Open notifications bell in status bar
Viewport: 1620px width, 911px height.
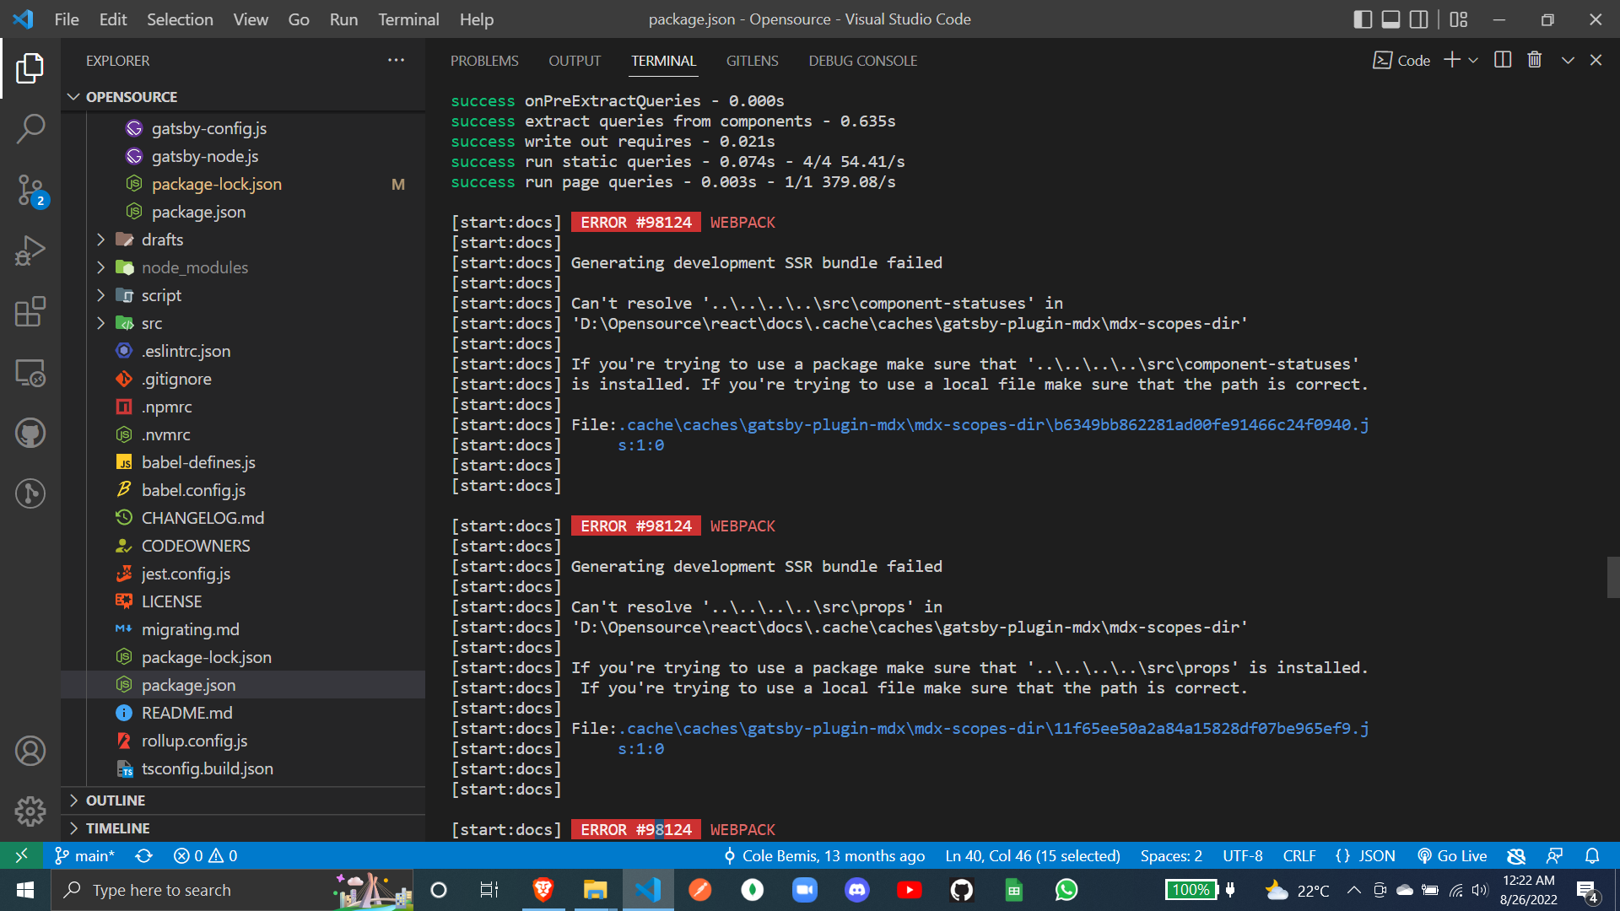1592,855
